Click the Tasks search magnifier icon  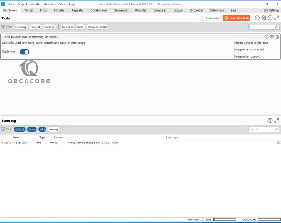coord(276,27)
